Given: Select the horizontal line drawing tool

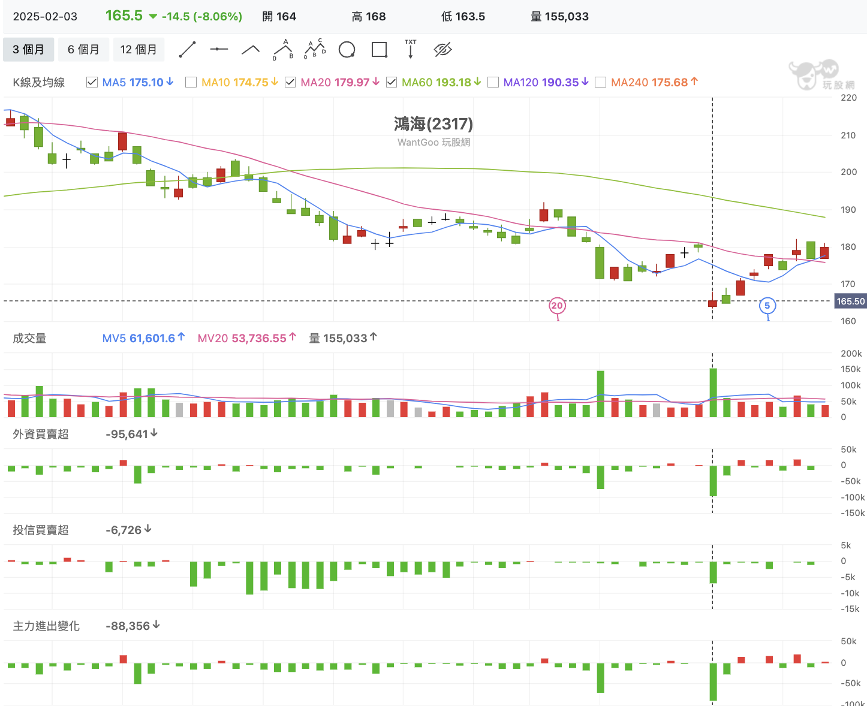Looking at the screenshot, I should click(x=219, y=50).
